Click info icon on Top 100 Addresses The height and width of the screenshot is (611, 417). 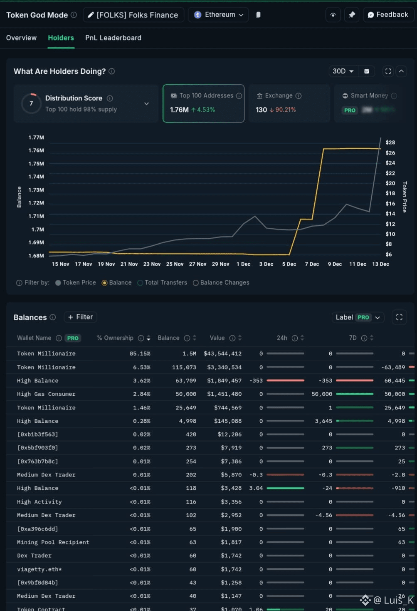239,96
